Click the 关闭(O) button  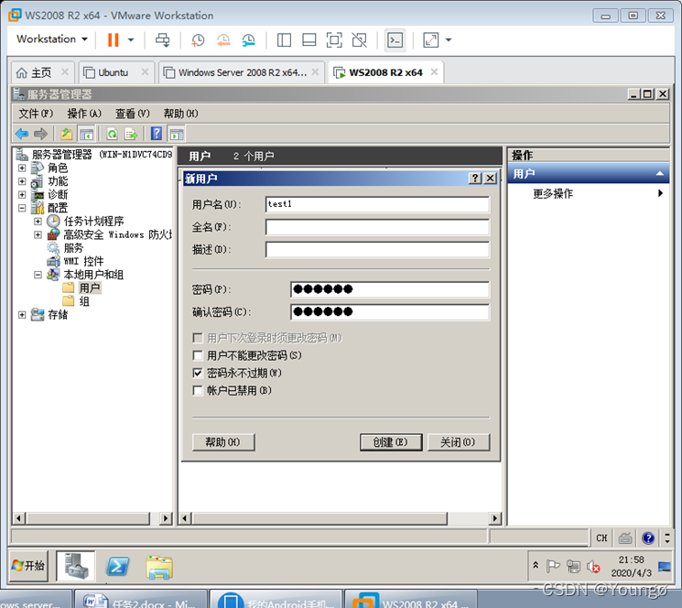pos(458,442)
